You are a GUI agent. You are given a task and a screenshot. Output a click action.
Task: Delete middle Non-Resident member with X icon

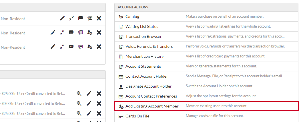point(99,32)
